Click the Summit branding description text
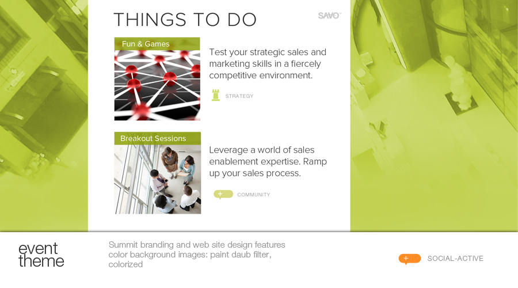 (x=197, y=255)
